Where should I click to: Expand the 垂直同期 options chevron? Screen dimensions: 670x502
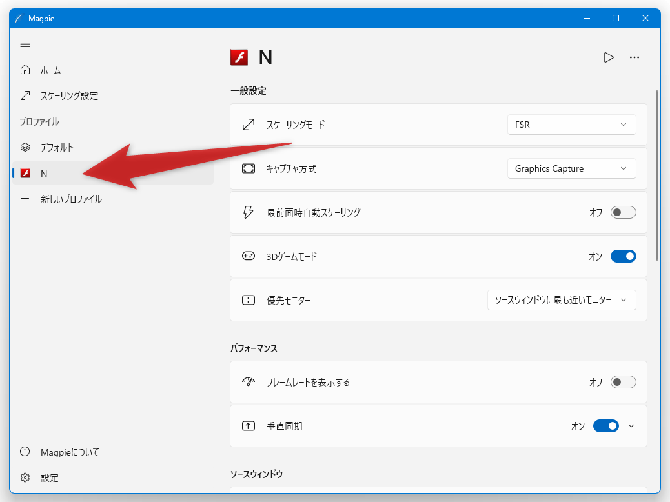[631, 426]
